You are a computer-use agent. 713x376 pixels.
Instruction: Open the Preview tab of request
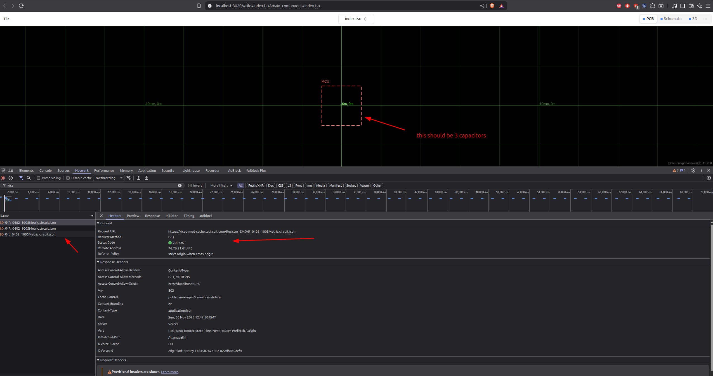tap(133, 216)
